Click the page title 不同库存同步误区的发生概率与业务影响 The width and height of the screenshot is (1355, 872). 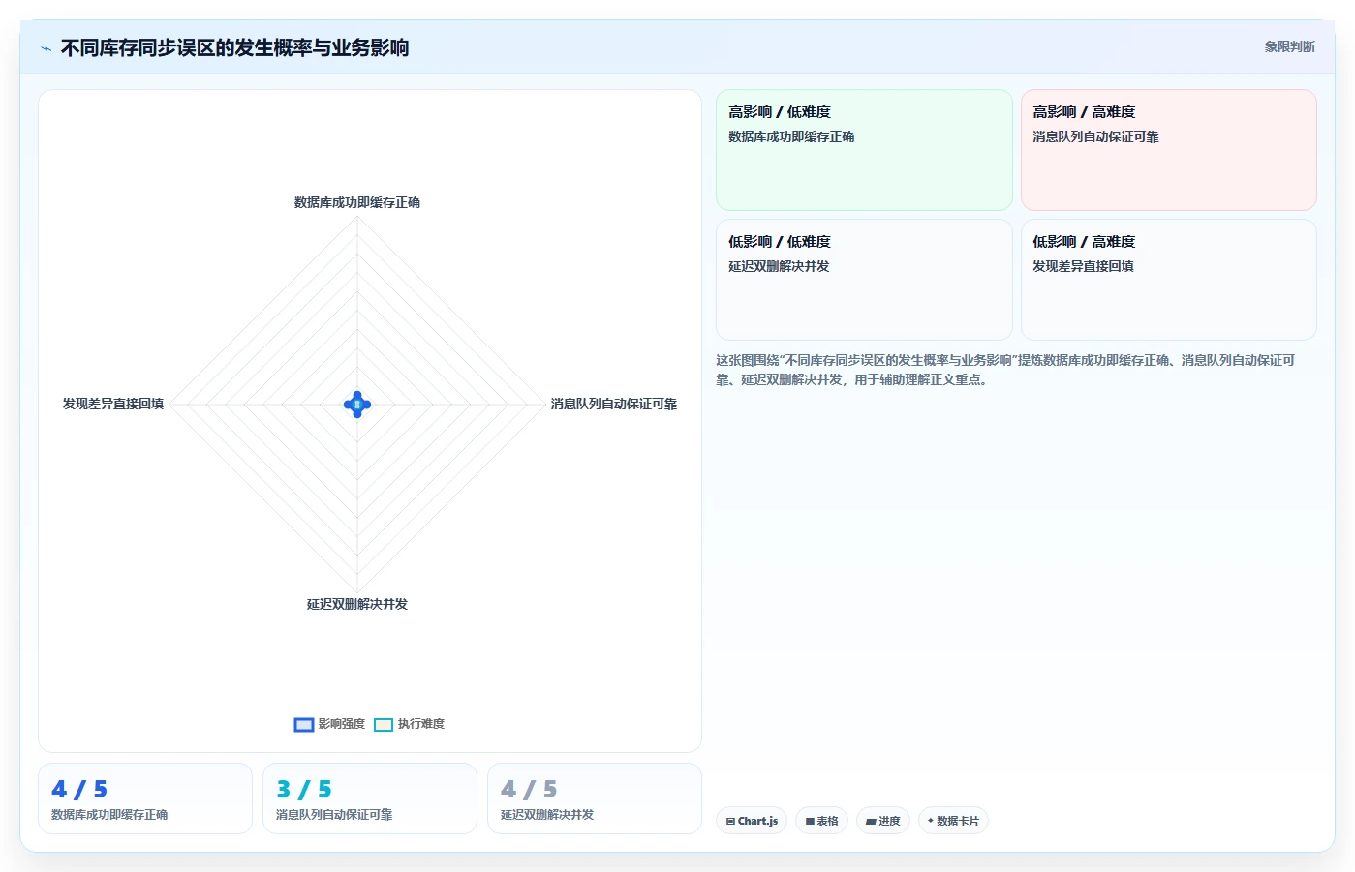(234, 47)
